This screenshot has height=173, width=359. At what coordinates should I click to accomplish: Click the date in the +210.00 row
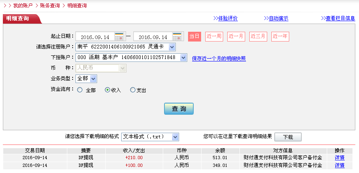coord(35,158)
